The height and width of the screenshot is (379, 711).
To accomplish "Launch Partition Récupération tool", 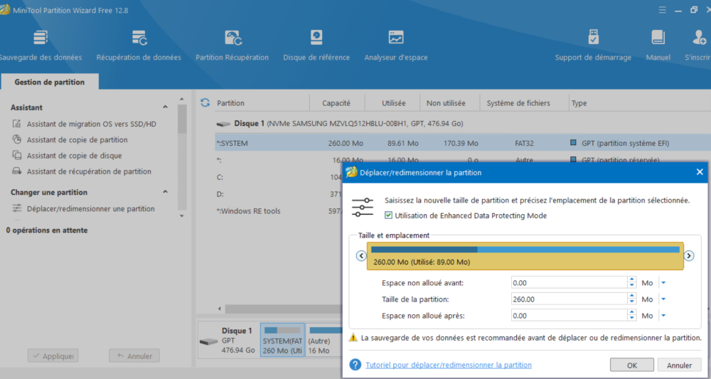I will coord(232,38).
